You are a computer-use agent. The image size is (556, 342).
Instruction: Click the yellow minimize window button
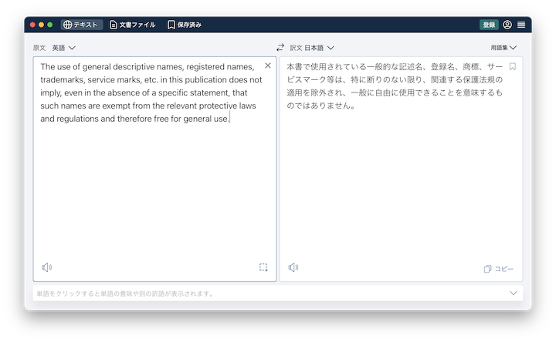41,25
